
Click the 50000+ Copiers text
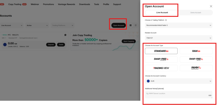click(x=96, y=40)
